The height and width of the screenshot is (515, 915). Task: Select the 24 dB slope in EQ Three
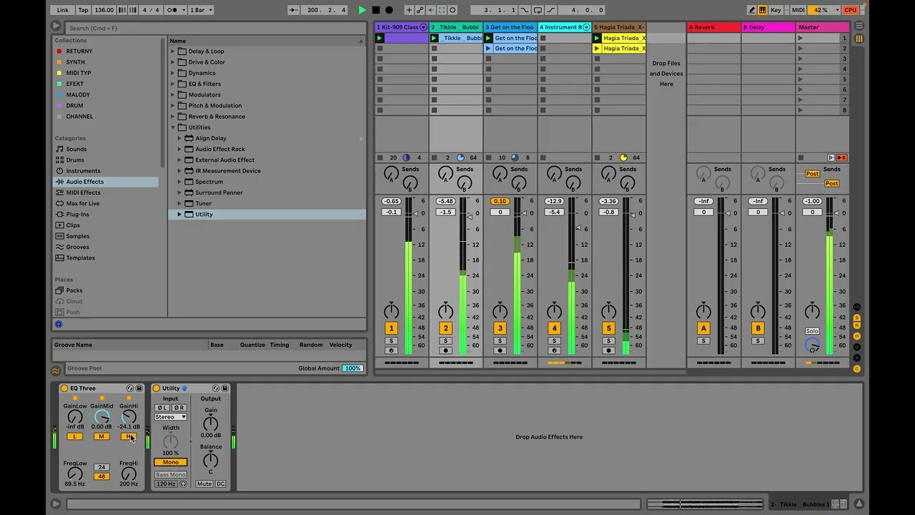pos(102,468)
